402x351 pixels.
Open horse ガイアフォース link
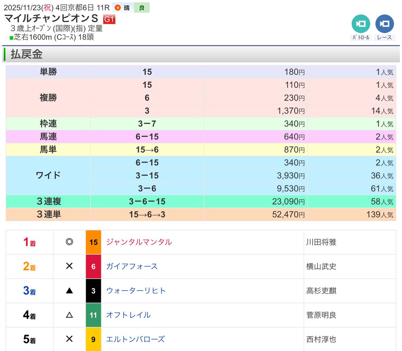132,267
